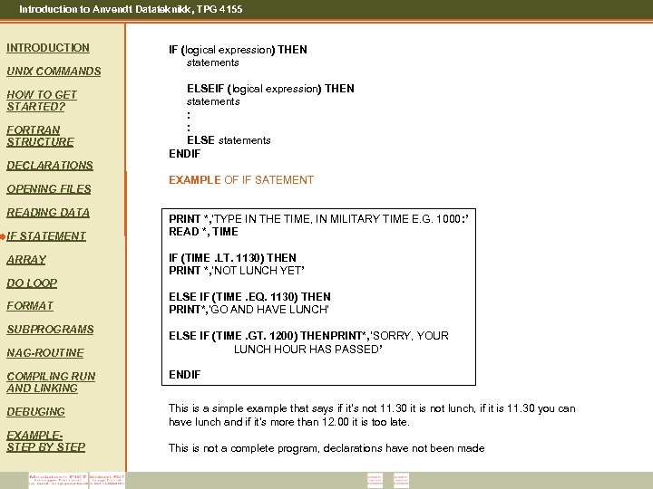
Task: Click the right small placeholder image in footer center
Action: pos(401,480)
